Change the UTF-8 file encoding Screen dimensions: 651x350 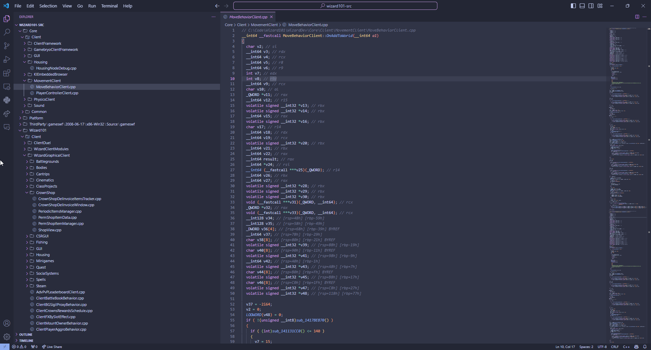point(602,347)
